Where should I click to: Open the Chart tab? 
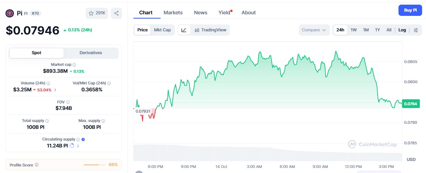click(146, 13)
